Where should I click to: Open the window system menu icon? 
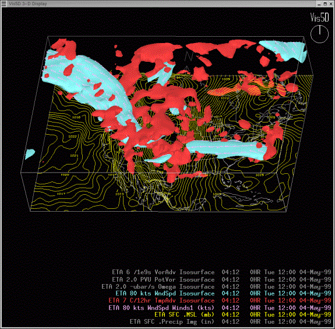[3, 3]
